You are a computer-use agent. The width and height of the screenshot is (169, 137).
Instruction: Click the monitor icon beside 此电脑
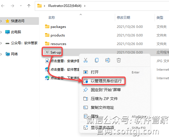pos(7,32)
